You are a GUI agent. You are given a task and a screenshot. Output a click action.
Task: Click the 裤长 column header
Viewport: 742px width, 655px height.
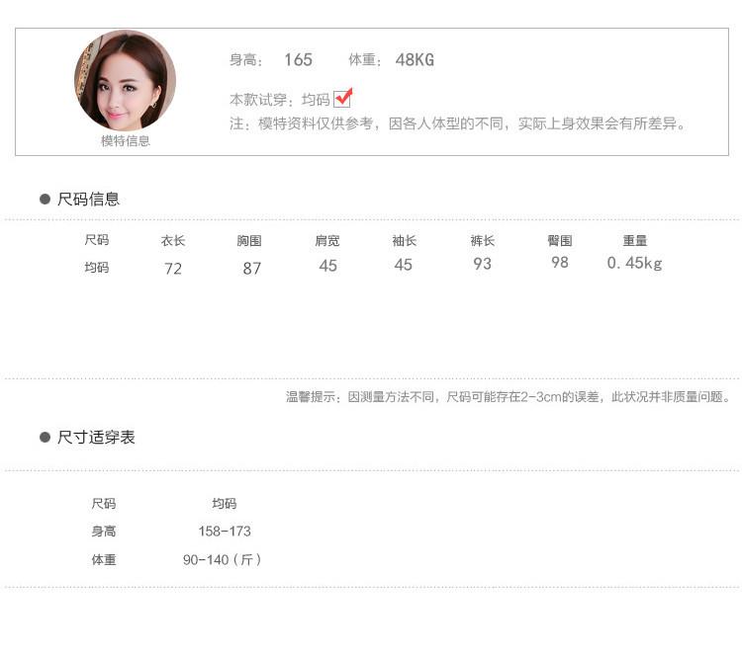coord(482,240)
